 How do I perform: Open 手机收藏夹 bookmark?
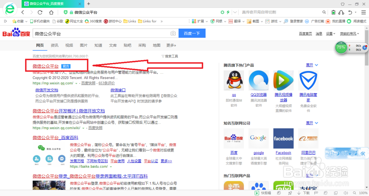[40, 21]
